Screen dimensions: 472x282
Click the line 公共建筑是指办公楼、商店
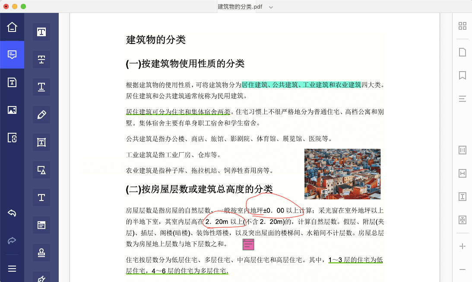coord(229,139)
